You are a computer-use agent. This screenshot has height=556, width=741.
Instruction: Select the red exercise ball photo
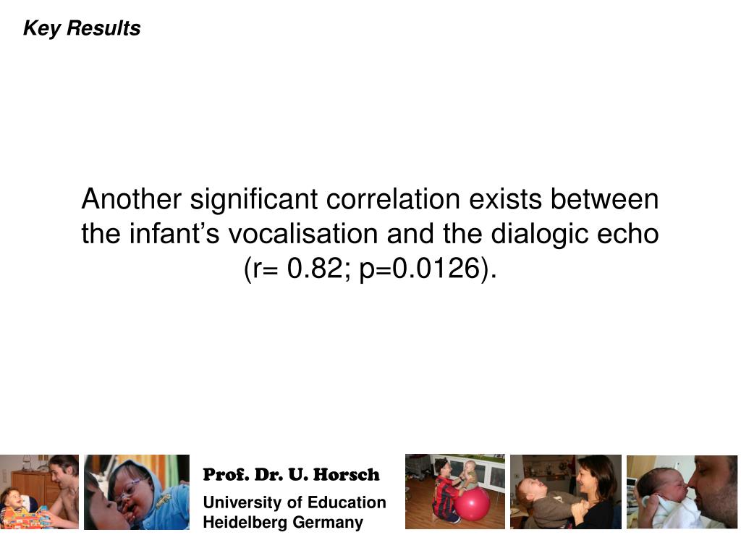click(455, 492)
